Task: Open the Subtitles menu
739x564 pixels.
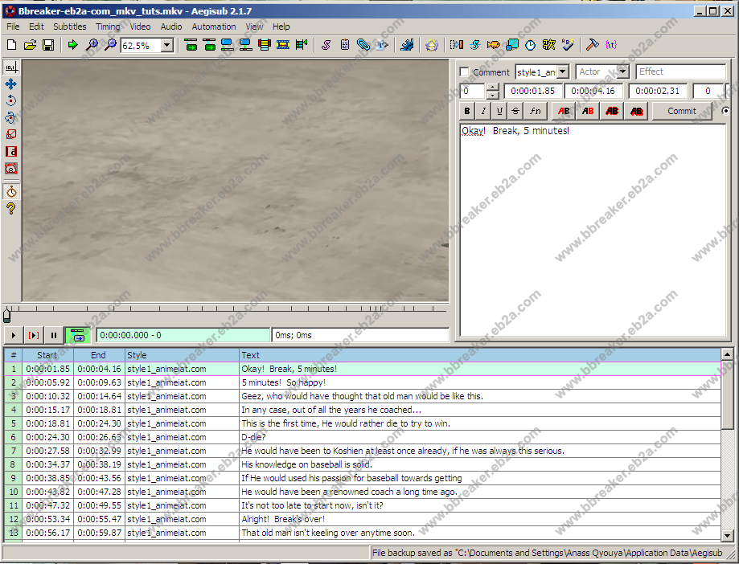Action: (70, 27)
